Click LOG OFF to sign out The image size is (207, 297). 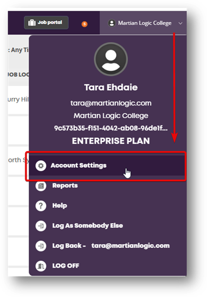pos(66,266)
